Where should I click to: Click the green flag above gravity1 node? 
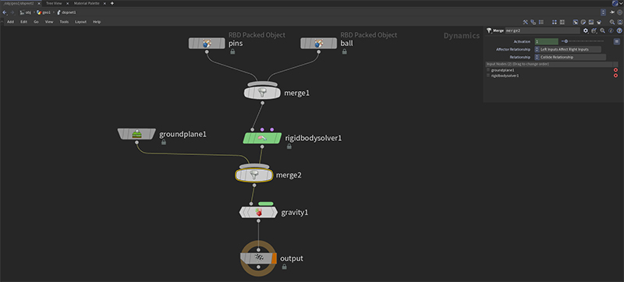tap(265, 204)
